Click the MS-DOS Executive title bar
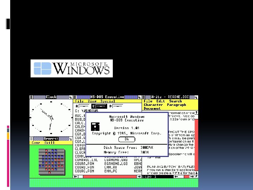 click(107, 97)
